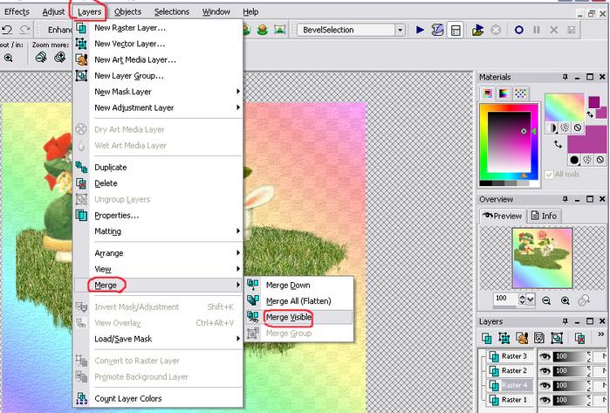This screenshot has height=413, width=610.
Task: Zoom out in Overview panel
Action: pyautogui.click(x=546, y=300)
